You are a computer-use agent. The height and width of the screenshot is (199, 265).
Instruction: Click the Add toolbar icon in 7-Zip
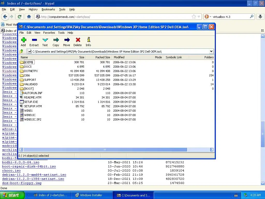point(24,42)
